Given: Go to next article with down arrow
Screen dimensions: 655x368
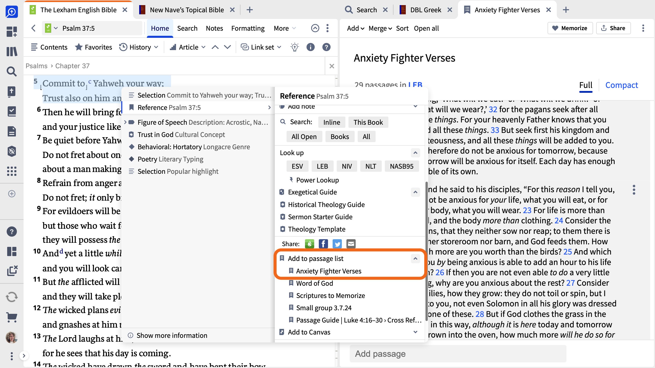Looking at the screenshot, I should pyautogui.click(x=227, y=47).
